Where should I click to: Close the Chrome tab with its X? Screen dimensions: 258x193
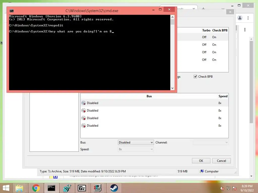point(194,9)
